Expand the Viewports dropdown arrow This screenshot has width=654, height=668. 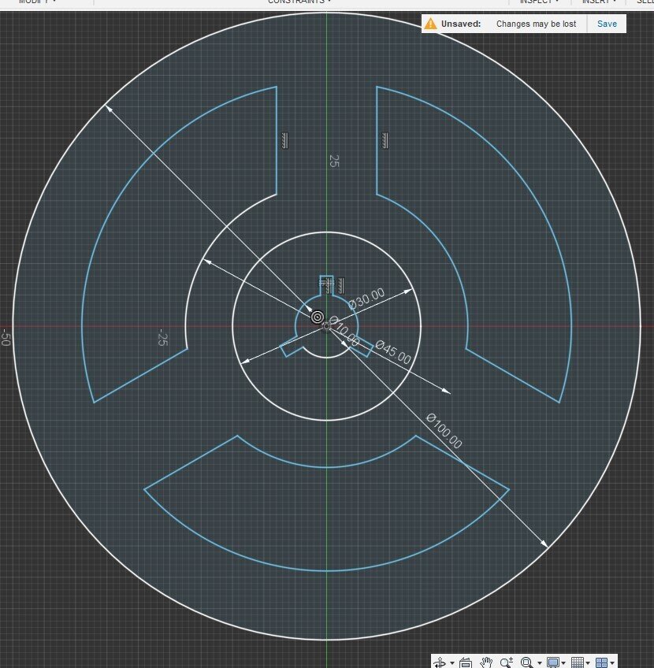(x=612, y=663)
